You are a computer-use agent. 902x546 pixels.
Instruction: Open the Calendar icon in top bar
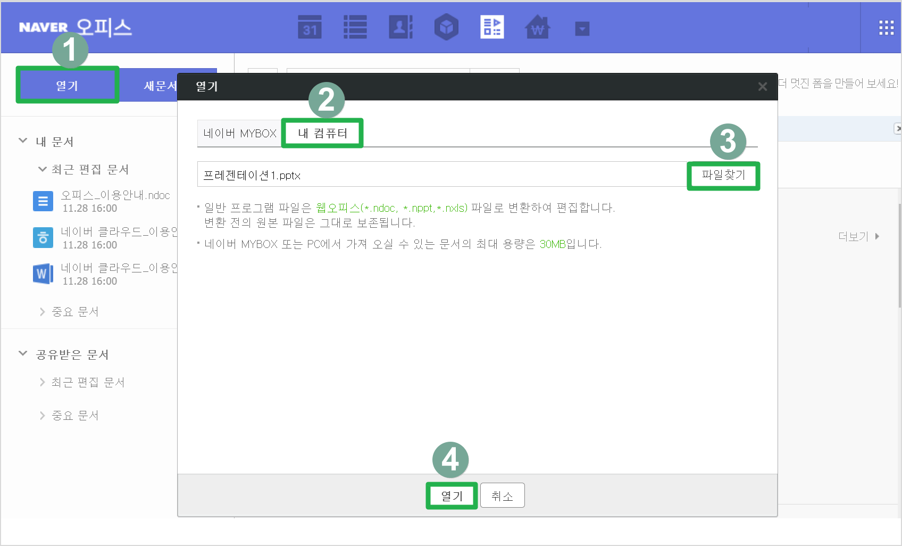click(x=310, y=27)
